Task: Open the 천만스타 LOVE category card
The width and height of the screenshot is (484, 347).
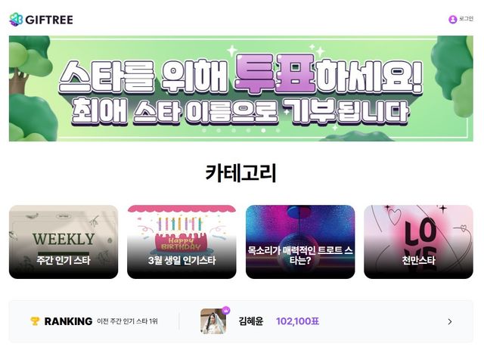Action: [418, 242]
